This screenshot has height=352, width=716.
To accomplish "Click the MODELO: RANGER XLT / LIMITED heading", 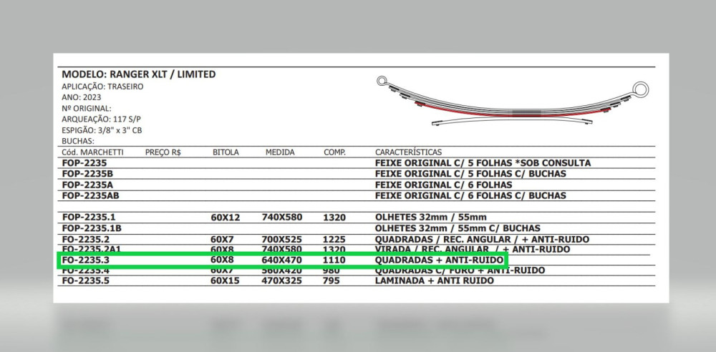I will (x=139, y=74).
